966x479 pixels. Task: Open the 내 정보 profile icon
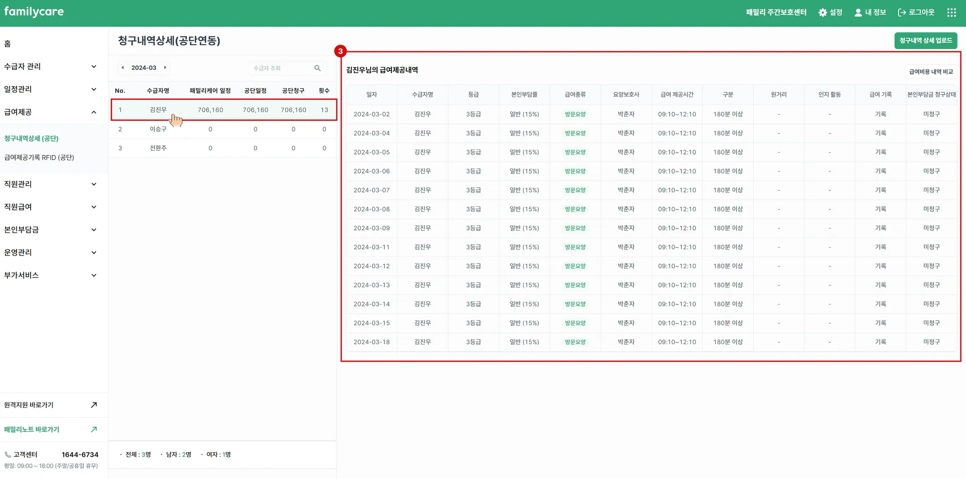coord(858,13)
